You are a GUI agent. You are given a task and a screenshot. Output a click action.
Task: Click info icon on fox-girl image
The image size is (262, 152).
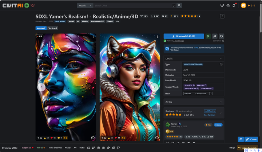pos(157,137)
